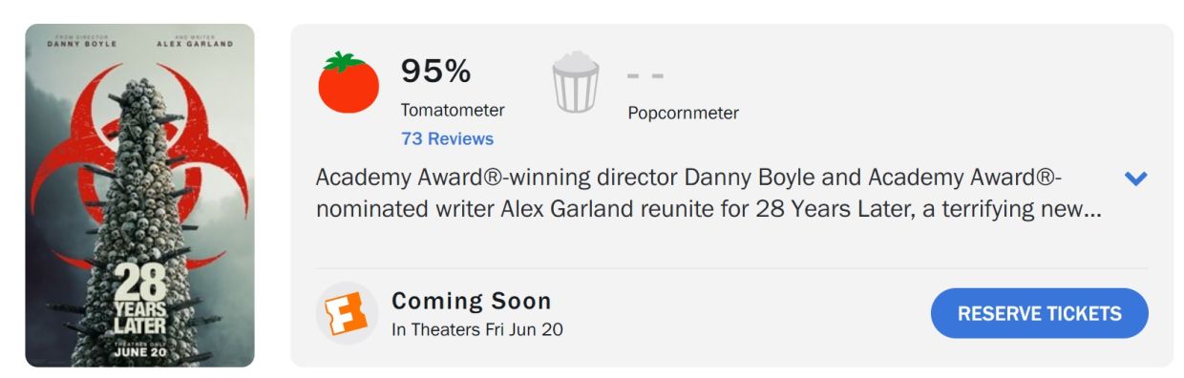This screenshot has width=1184, height=378.
Task: Click the Alex Garland credit on poster
Action: click(x=194, y=42)
